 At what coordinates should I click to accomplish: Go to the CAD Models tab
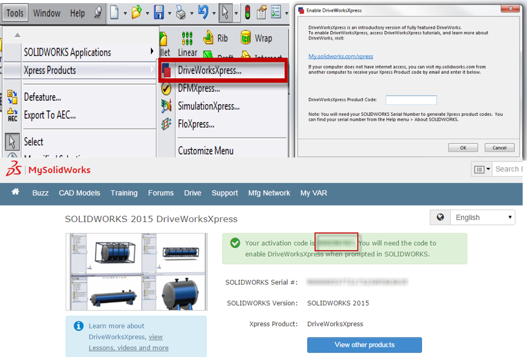[79, 193]
